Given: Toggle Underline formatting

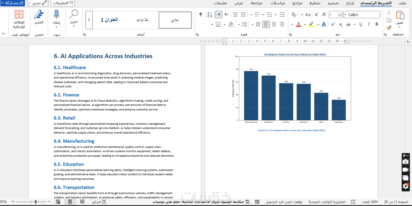Looking at the screenshot, I should [361, 24].
